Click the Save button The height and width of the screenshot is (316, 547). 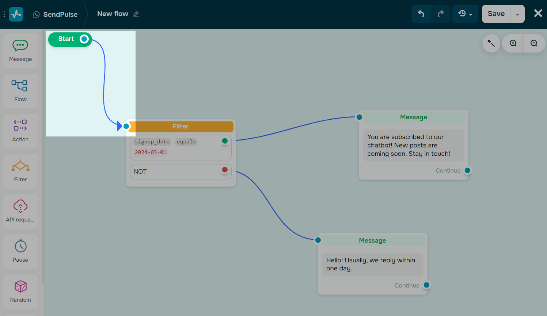pyautogui.click(x=495, y=14)
